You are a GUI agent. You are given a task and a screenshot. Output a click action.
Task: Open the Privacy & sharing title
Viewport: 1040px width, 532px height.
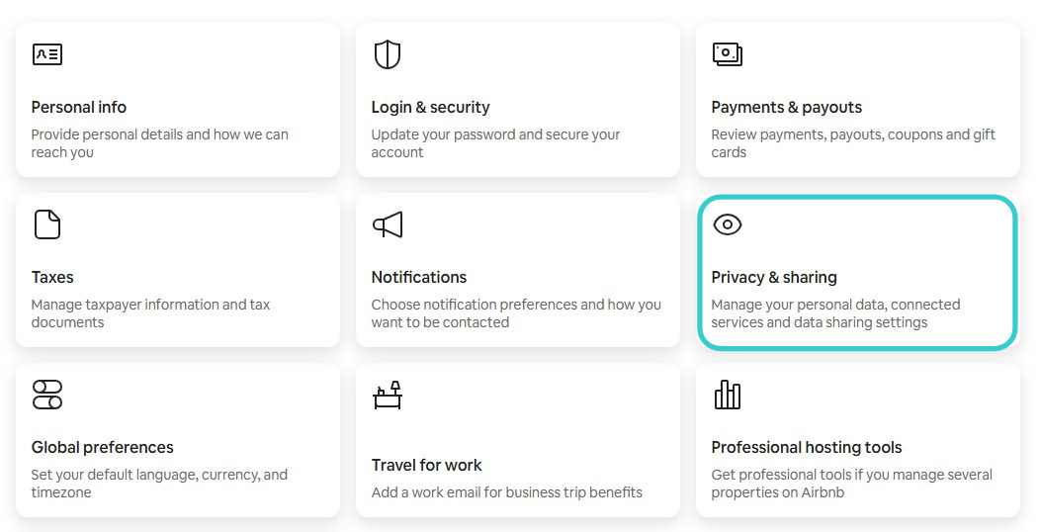point(774,277)
